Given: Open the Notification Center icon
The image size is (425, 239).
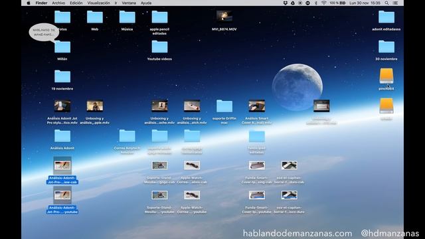Looking at the screenshot, I should (x=395, y=3).
